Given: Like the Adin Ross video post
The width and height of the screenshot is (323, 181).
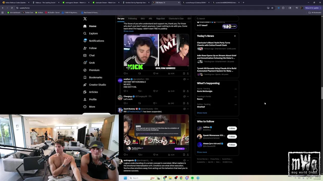Looking at the screenshot, I should point(156,73).
